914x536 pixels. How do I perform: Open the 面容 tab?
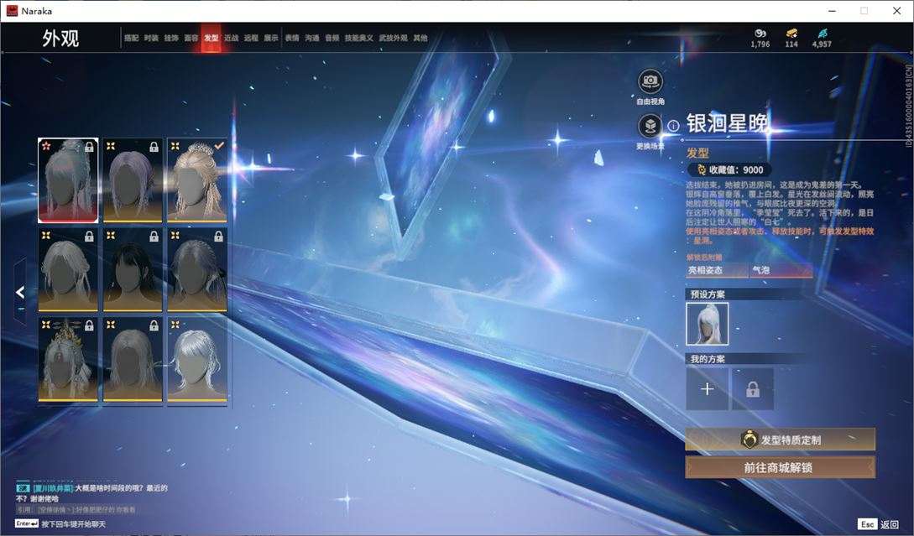[191, 38]
